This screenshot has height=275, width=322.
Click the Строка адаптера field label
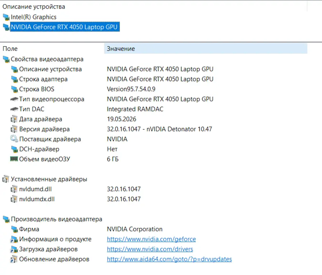(x=43, y=79)
